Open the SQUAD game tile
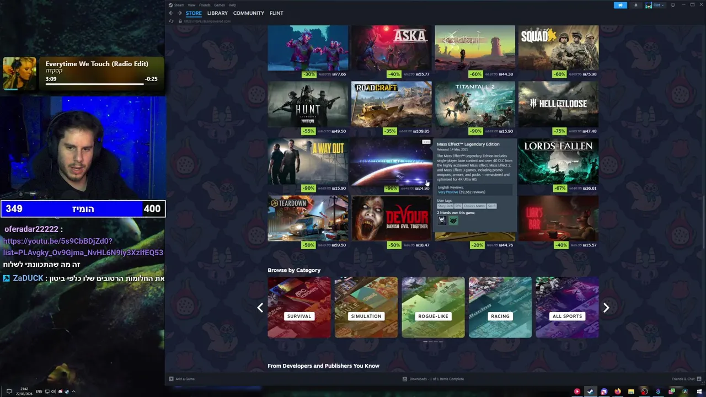Screen dimensions: 706x397 tap(558, 48)
